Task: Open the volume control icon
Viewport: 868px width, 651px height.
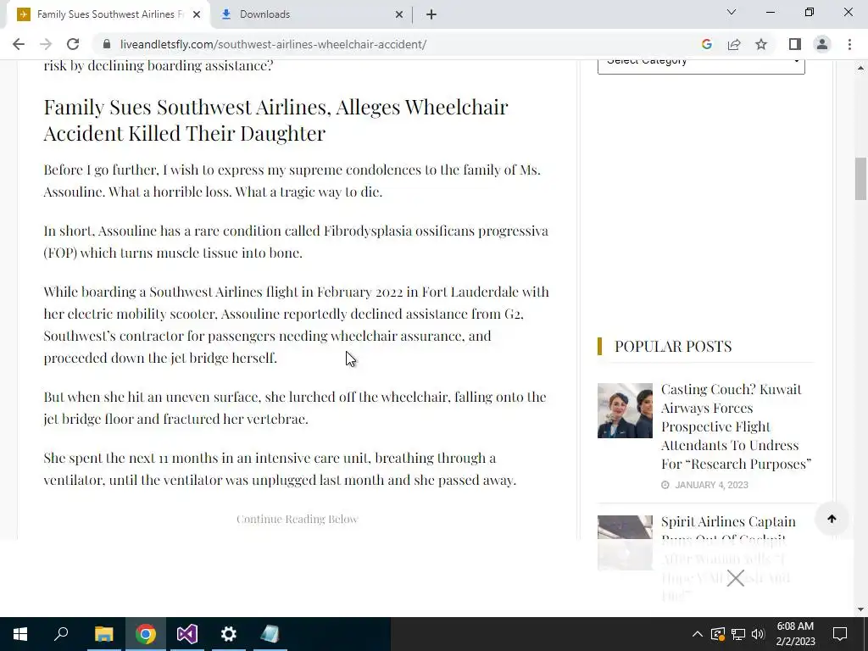Action: point(758,634)
